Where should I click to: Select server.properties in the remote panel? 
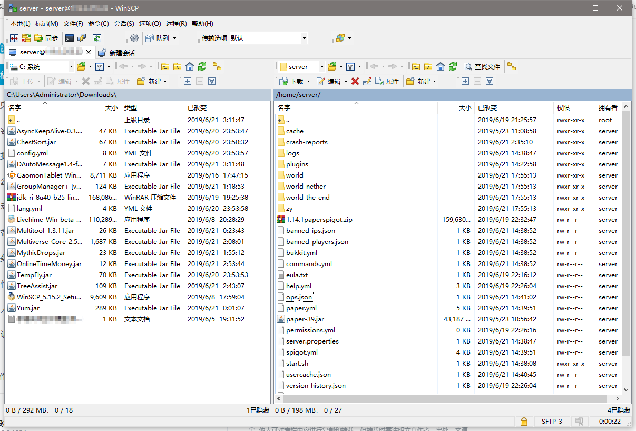pos(312,341)
